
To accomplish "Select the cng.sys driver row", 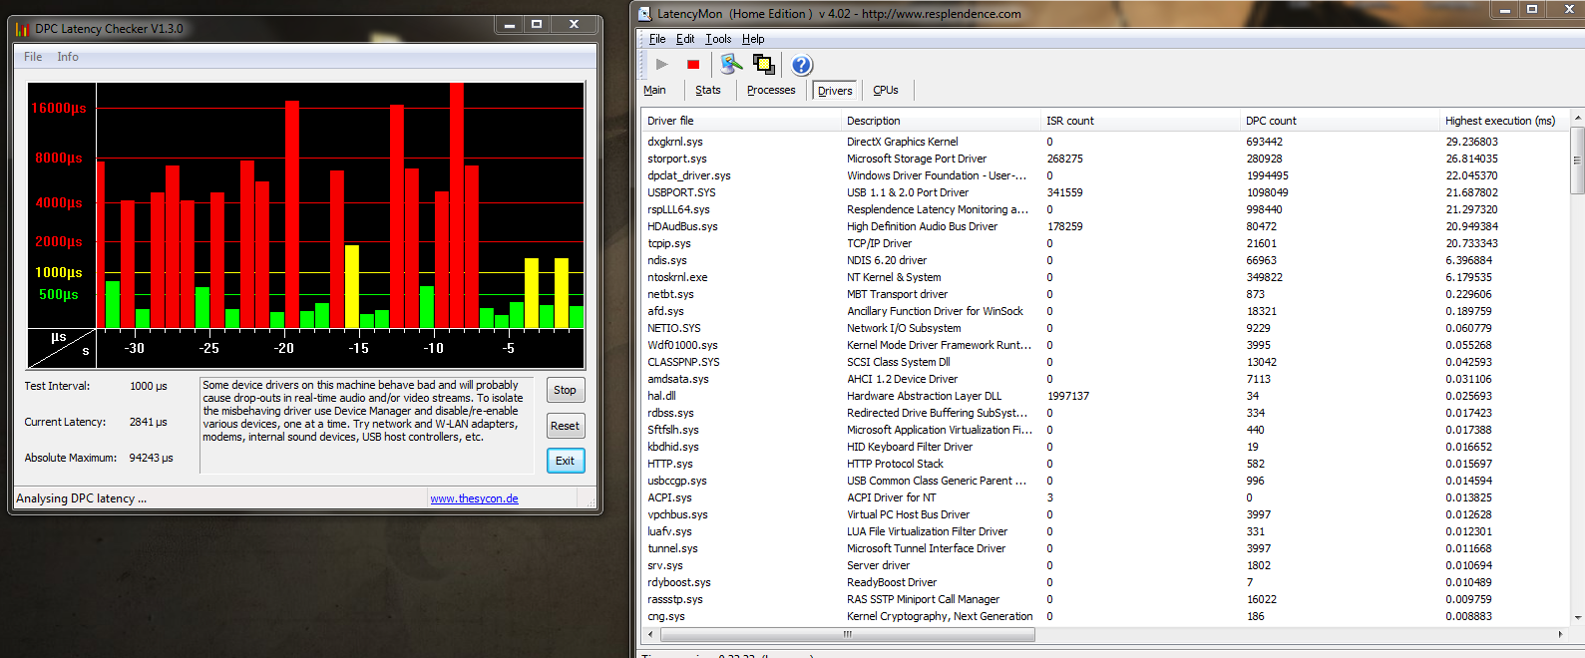I will coord(1106,616).
